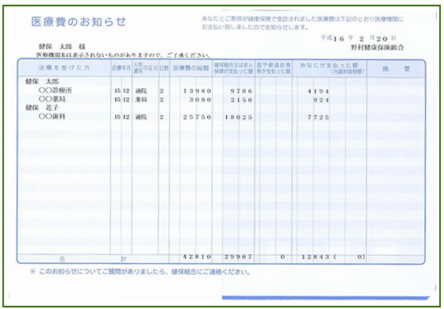Viewport: 444px width, 309px height.
Task: Click the column header 医療費の総額
Action: 191,68
